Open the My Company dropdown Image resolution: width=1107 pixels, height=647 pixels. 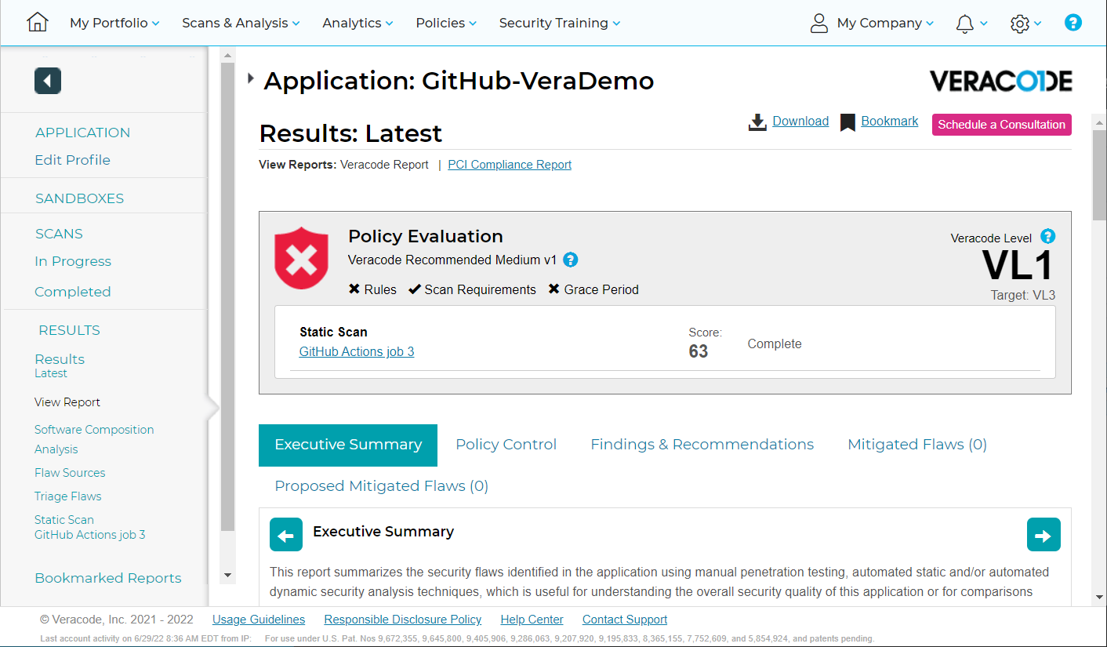[885, 23]
